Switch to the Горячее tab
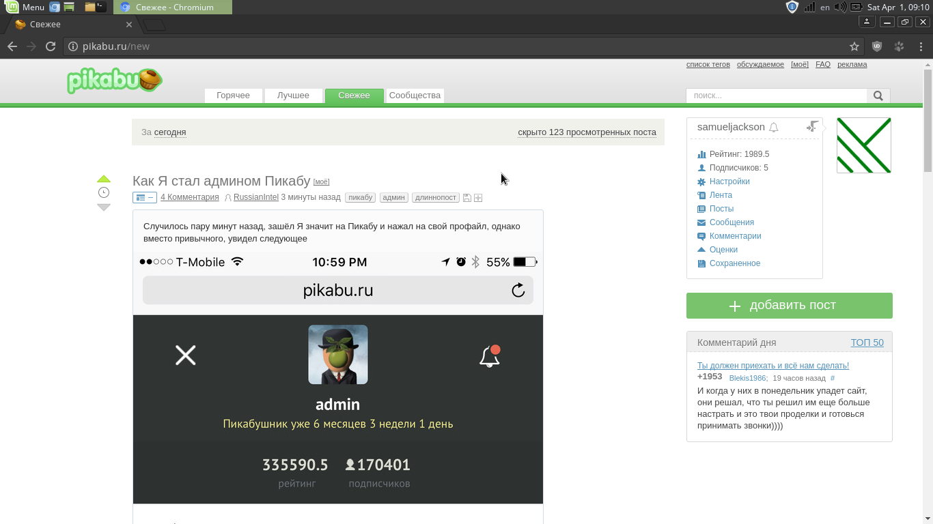 [233, 96]
